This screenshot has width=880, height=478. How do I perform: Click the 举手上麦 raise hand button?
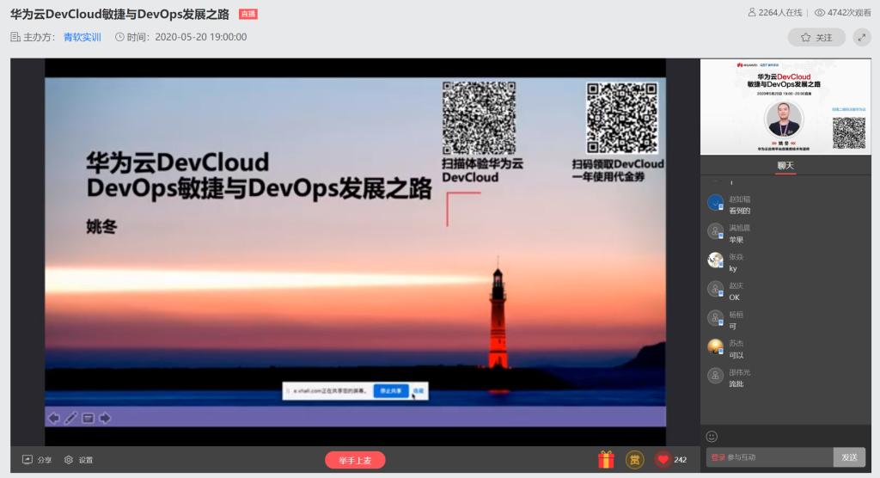[355, 460]
